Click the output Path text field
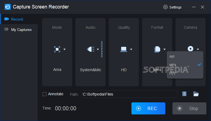 129,94
